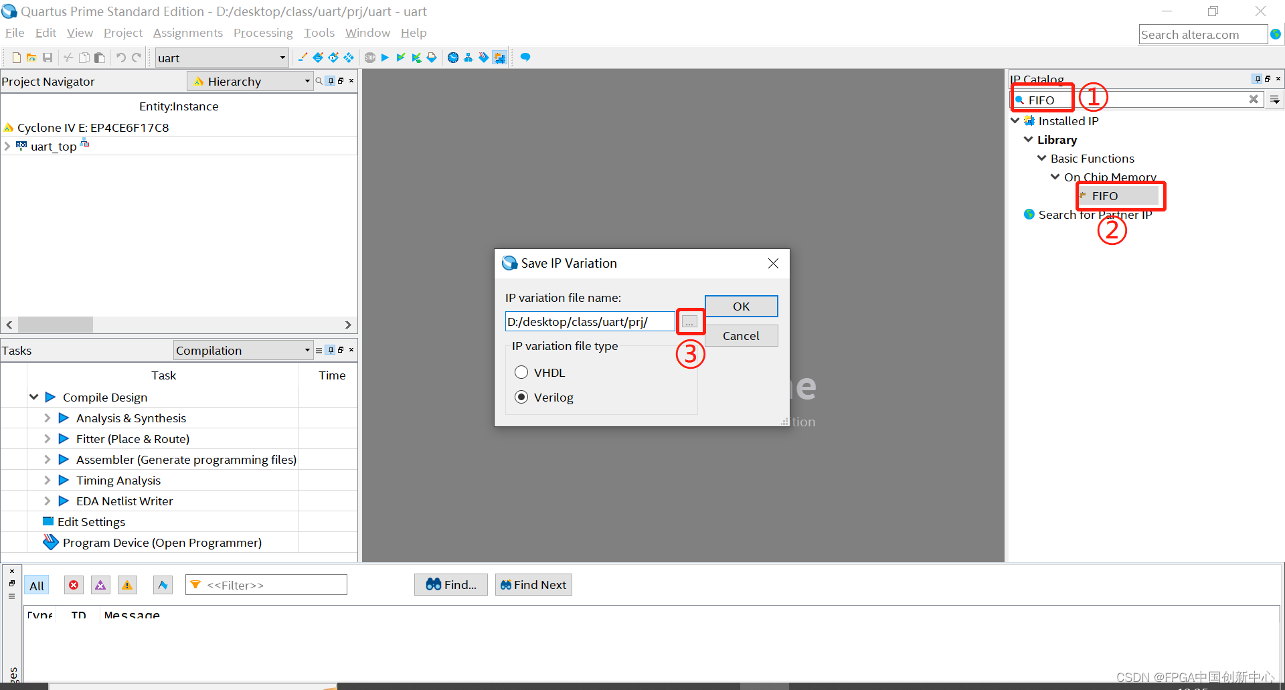Click the Find... button in Messages
Image resolution: width=1285 pixels, height=690 pixels.
coord(451,584)
